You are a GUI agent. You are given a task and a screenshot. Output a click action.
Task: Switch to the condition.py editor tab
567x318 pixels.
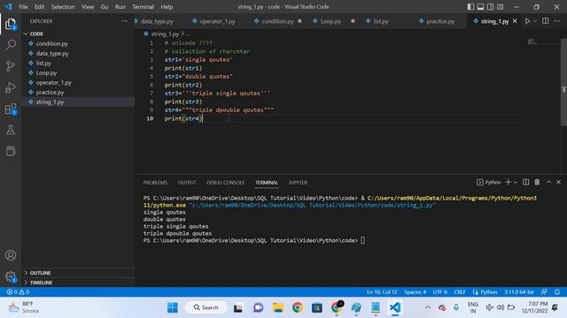tap(277, 21)
